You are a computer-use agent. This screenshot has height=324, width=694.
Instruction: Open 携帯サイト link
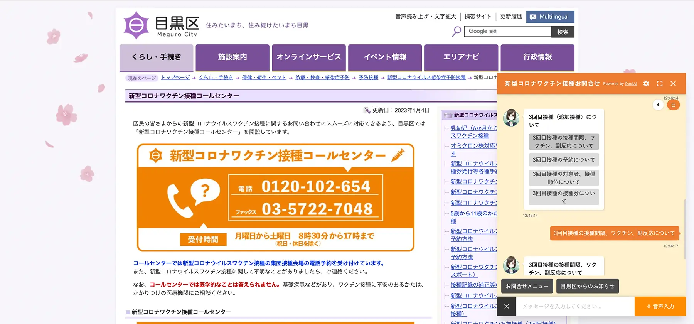point(478,16)
